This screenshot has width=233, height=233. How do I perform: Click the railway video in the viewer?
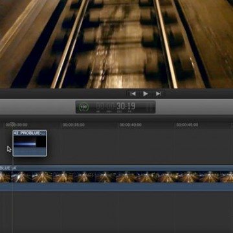(x=116, y=44)
